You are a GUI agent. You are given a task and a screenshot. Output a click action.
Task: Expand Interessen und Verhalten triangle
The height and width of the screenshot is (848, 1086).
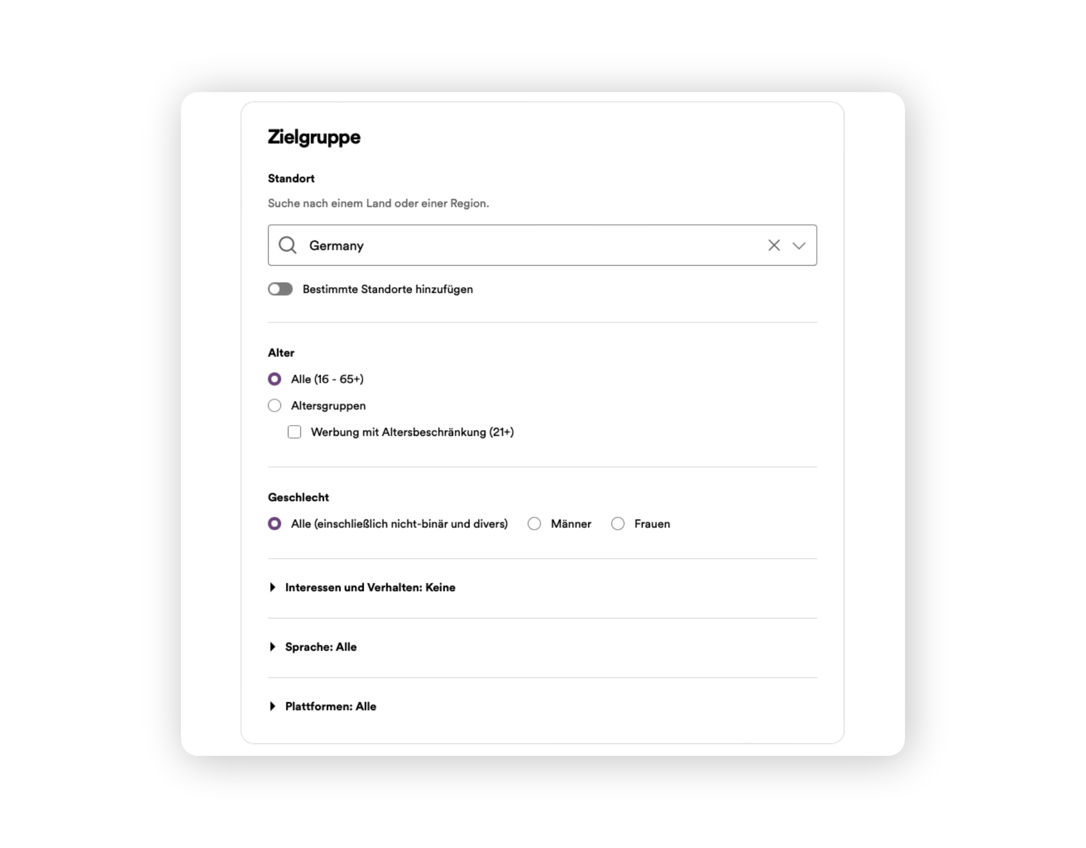(273, 587)
